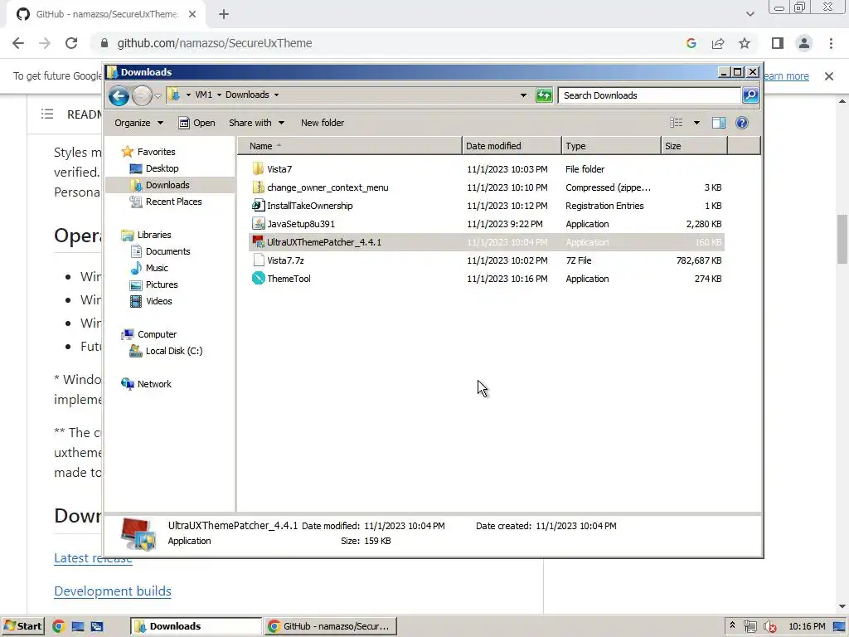Viewport: 849px width, 637px height.
Task: Click the Explorer back navigation arrow
Action: coord(119,96)
